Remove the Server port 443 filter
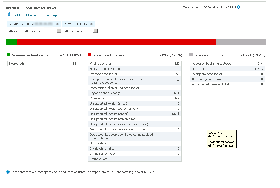280x188 pixels. click(92, 24)
